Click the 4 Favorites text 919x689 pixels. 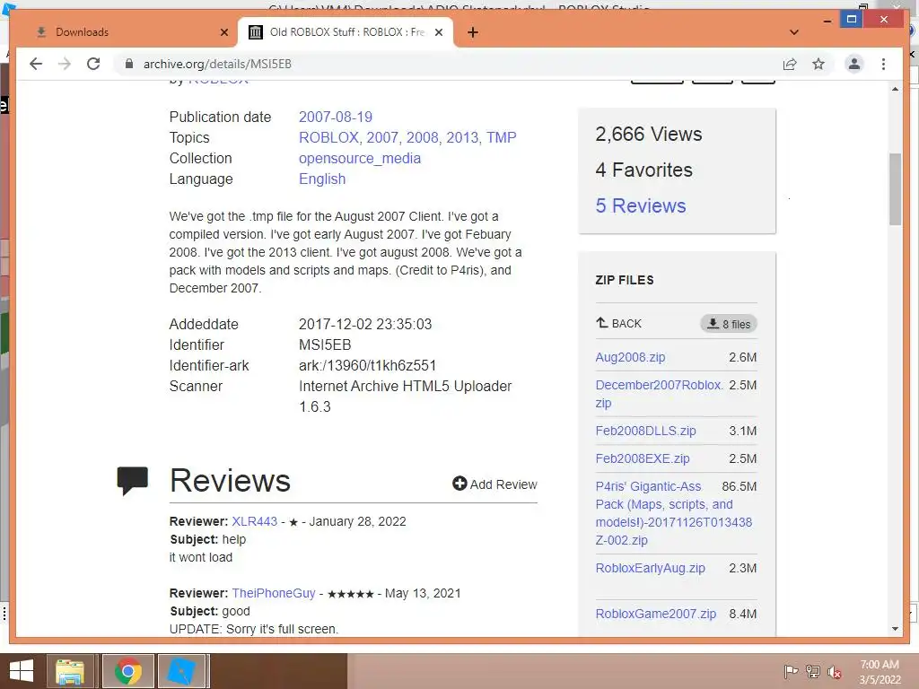pos(643,170)
